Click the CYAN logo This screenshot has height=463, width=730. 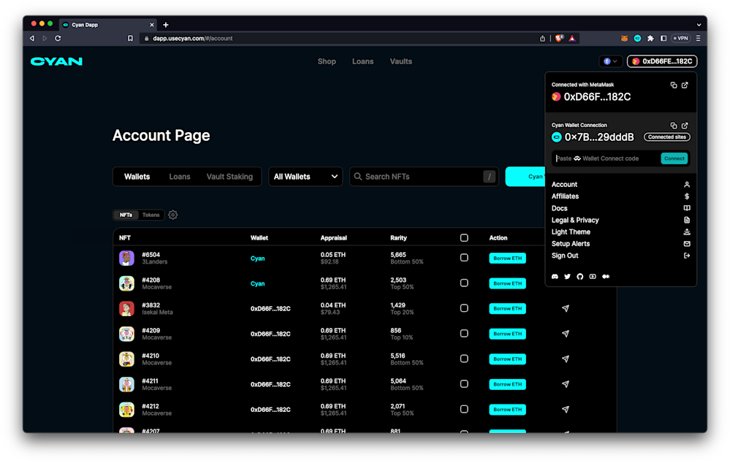56,61
